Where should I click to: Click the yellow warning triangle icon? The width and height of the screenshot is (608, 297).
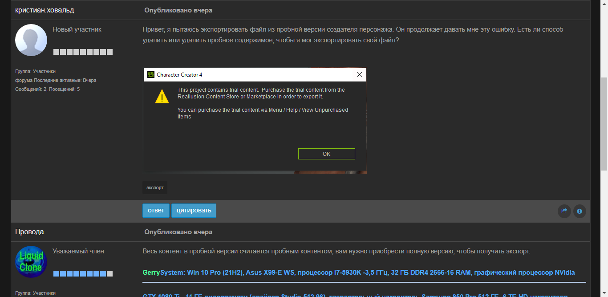[x=162, y=96]
